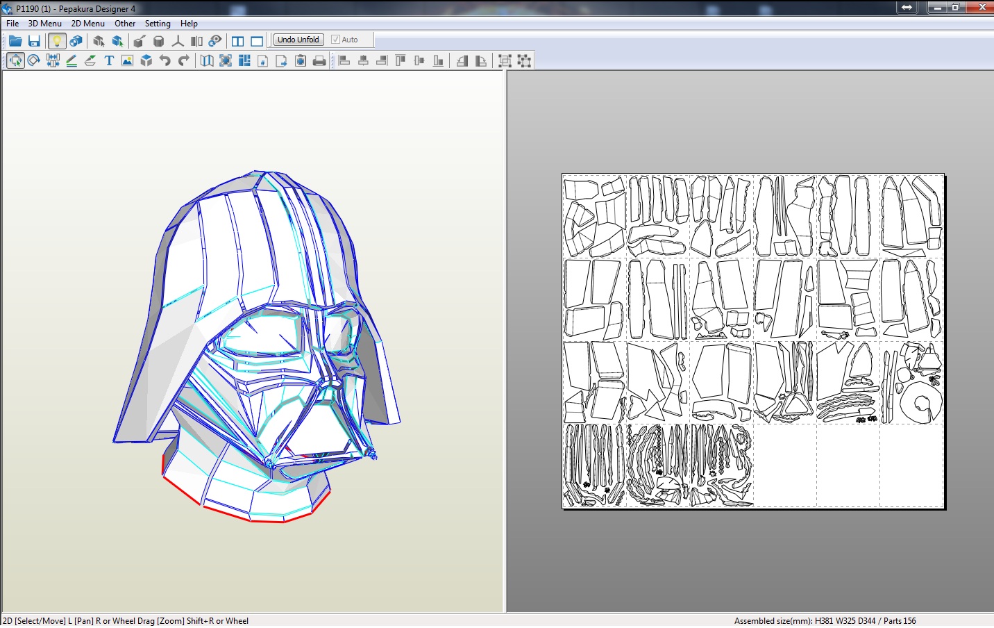
Task: Rotate parts counterclockwise icon
Action: [x=462, y=60]
